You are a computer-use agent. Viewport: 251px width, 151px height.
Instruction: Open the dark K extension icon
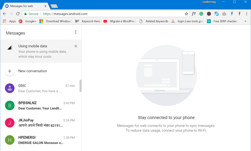pos(209,14)
